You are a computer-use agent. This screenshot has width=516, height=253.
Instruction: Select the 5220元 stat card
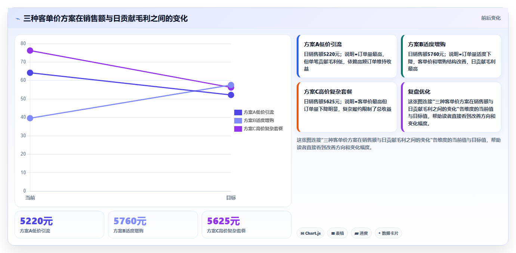pyautogui.click(x=59, y=225)
